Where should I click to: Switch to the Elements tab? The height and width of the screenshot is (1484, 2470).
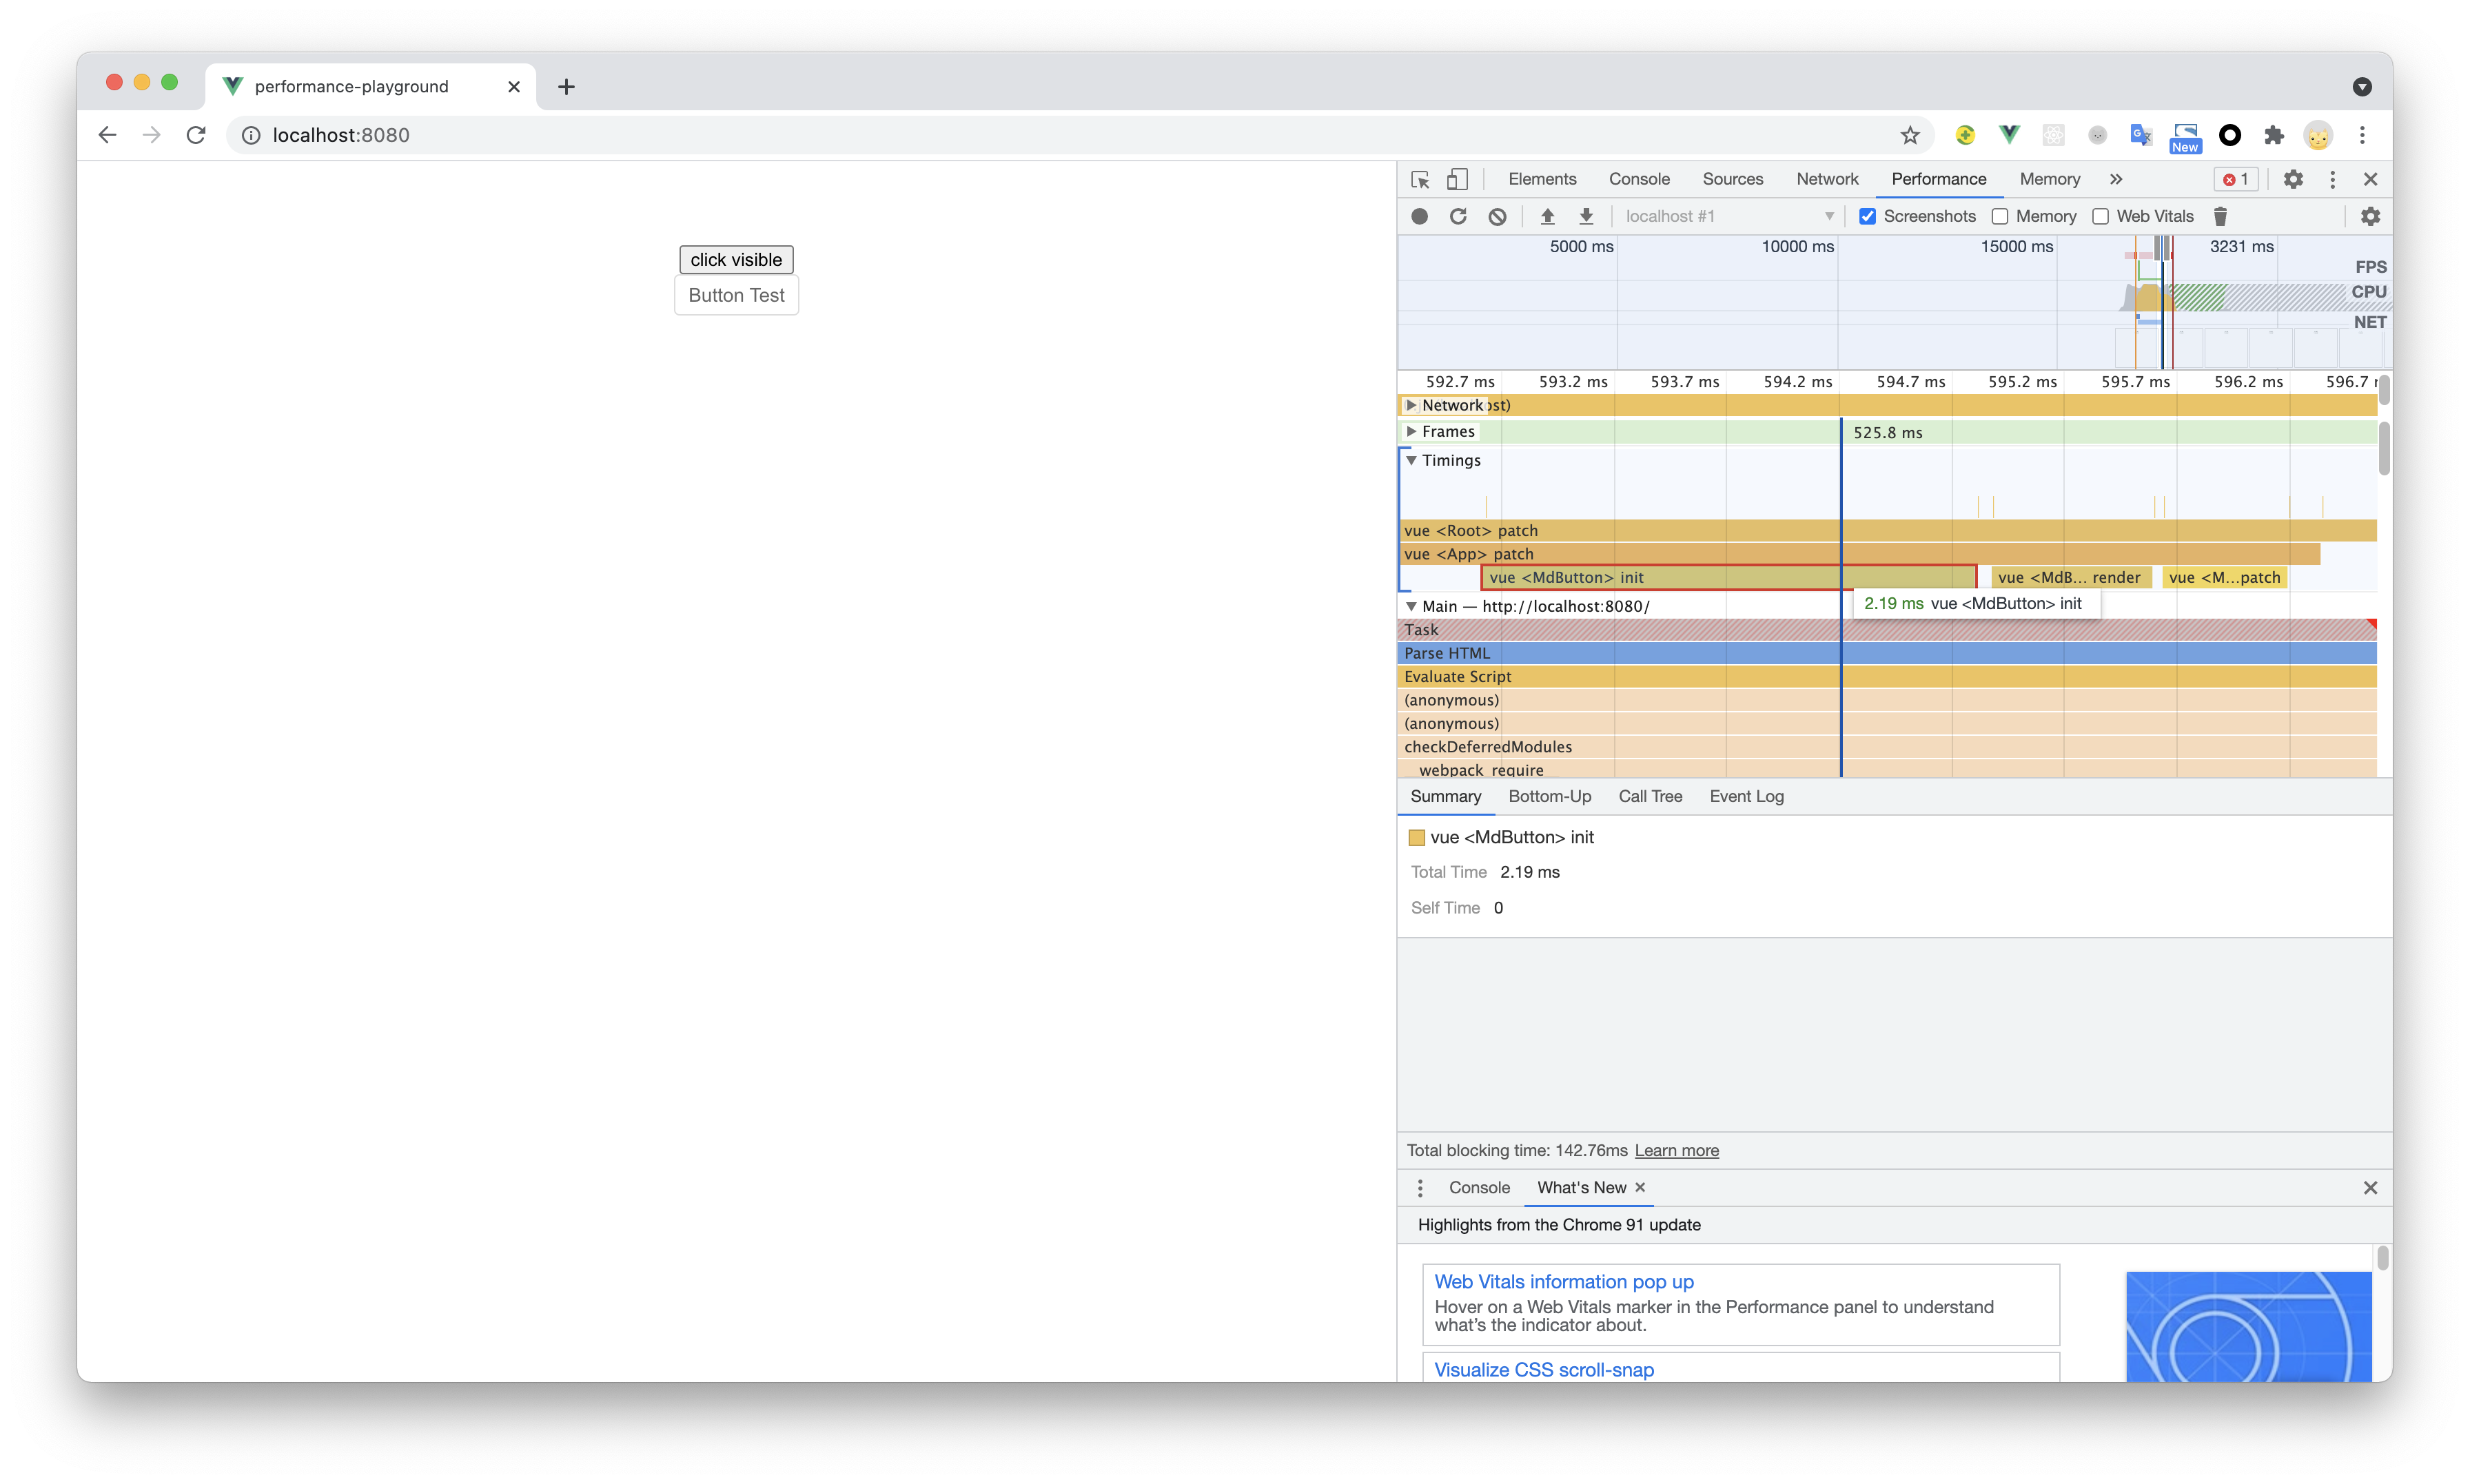coord(1542,179)
